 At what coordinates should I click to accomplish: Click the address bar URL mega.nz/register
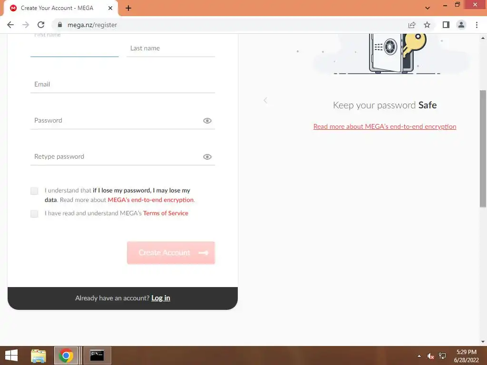coord(92,25)
